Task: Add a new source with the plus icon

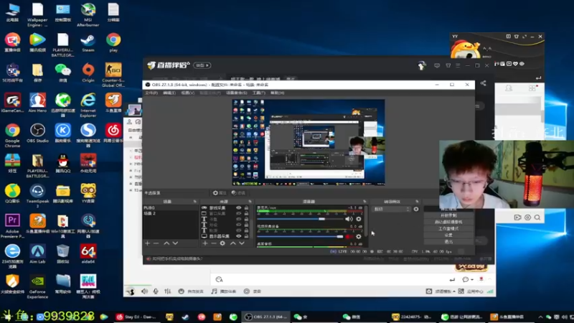Action: (205, 243)
